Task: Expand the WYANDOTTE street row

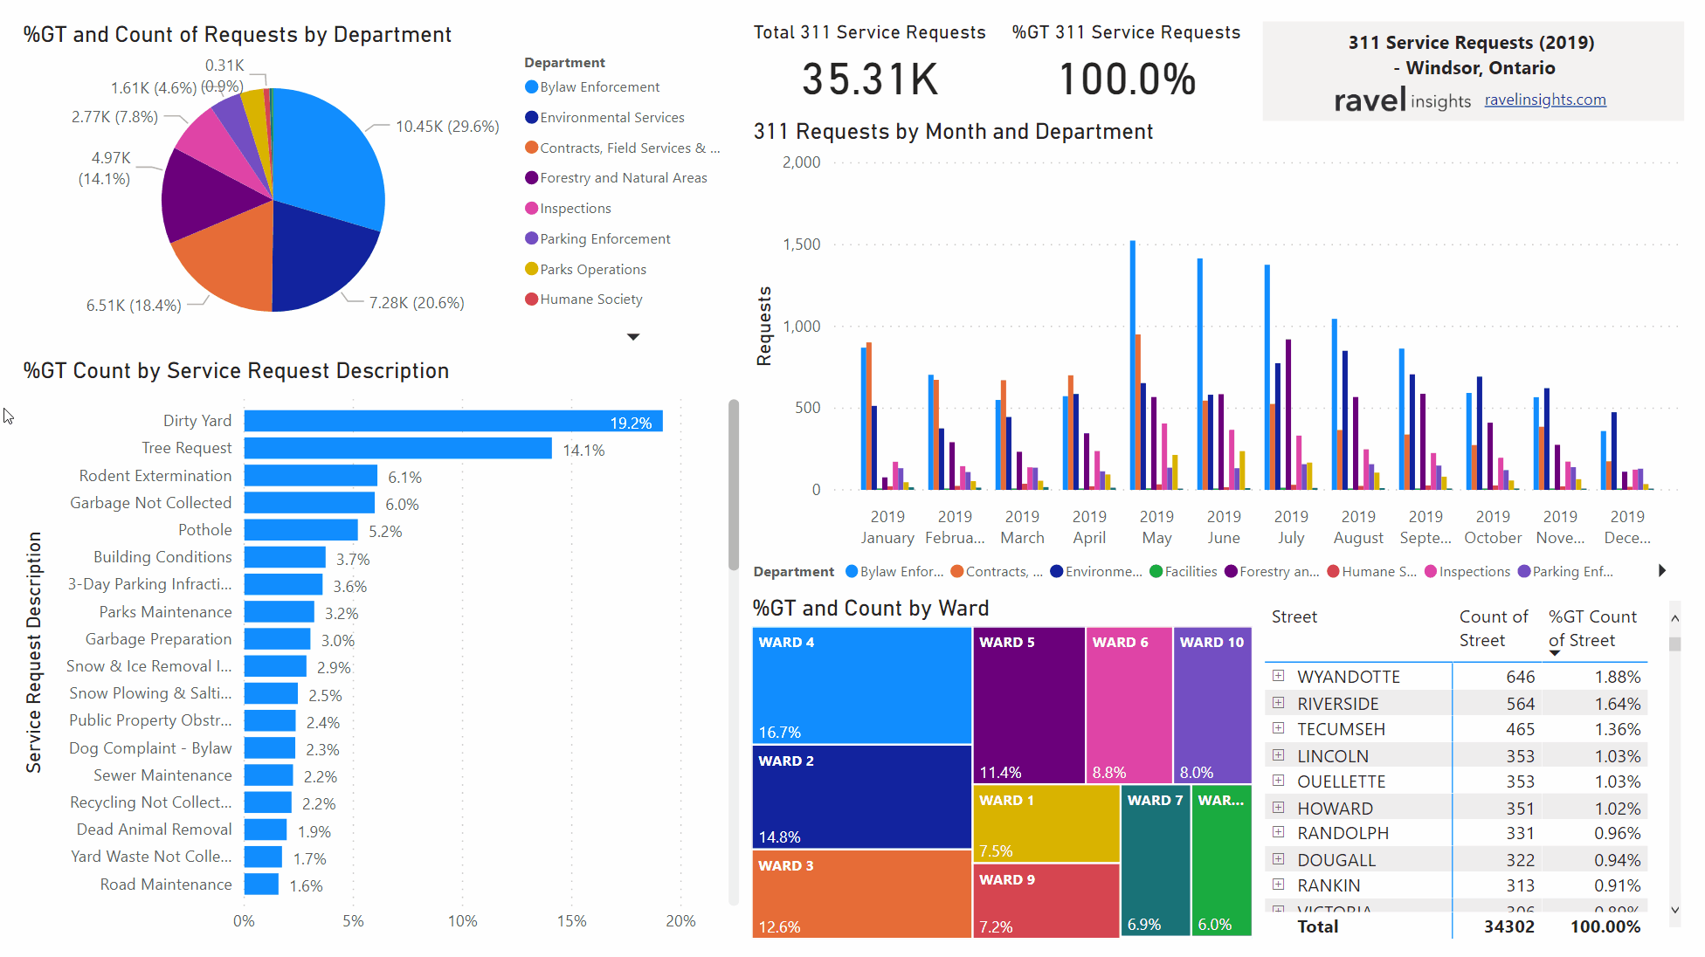Action: [x=1280, y=678]
